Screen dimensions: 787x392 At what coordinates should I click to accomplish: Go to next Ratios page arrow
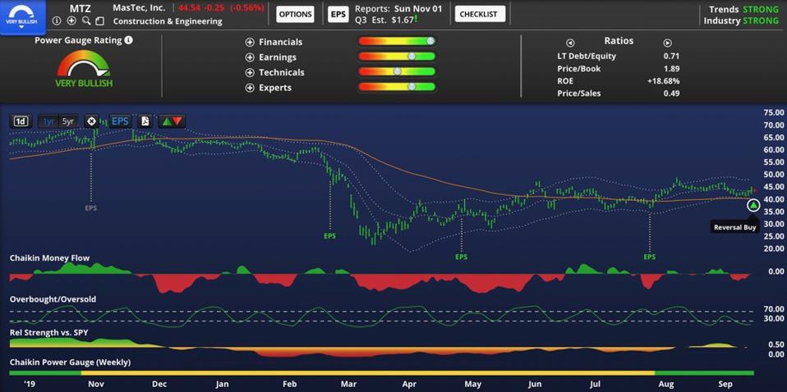pos(668,43)
